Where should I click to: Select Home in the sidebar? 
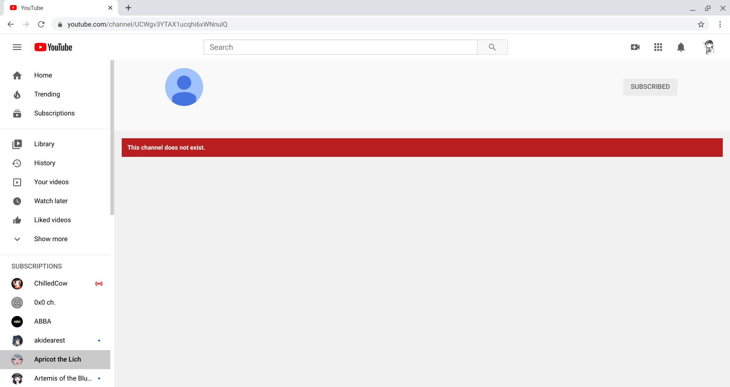pyautogui.click(x=43, y=75)
